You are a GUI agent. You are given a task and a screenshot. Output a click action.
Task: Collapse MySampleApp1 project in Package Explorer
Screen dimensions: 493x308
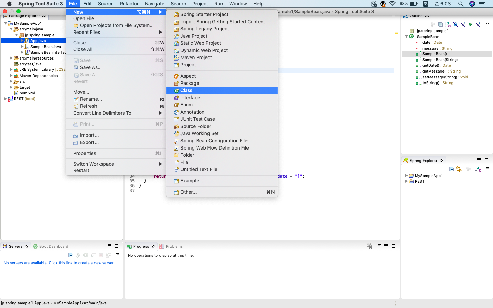coord(5,23)
